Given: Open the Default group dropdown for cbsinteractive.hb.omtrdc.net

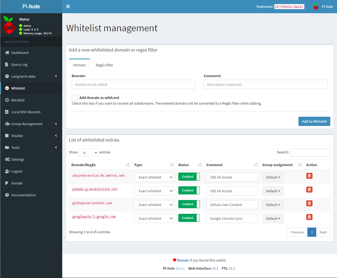Looking at the screenshot, I should (273, 177).
